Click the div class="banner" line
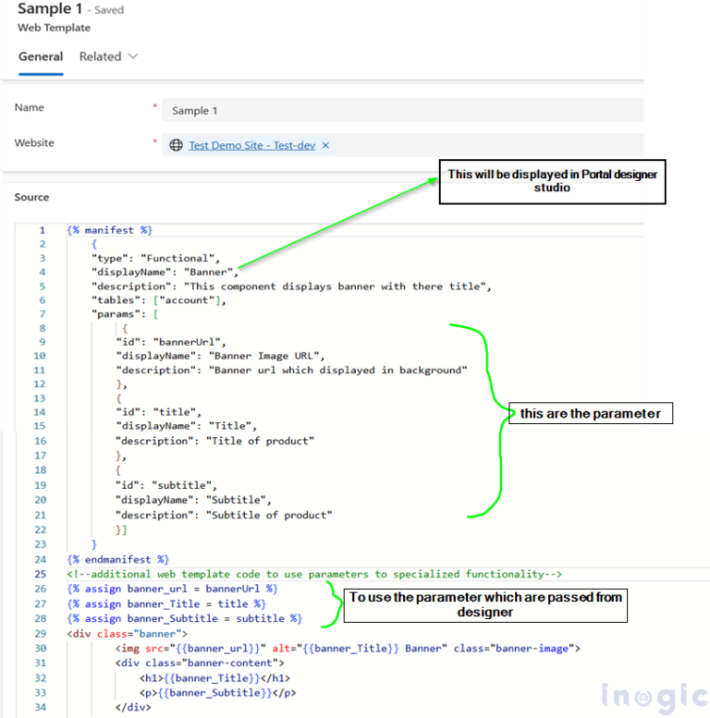Viewport: 710px width, 718px height. tap(127, 634)
